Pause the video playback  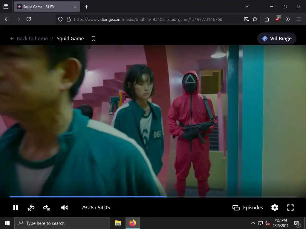pos(16,208)
